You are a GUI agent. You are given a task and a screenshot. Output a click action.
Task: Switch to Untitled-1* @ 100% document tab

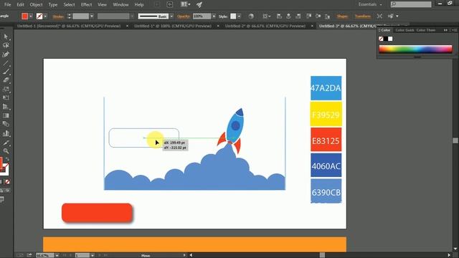(173, 26)
